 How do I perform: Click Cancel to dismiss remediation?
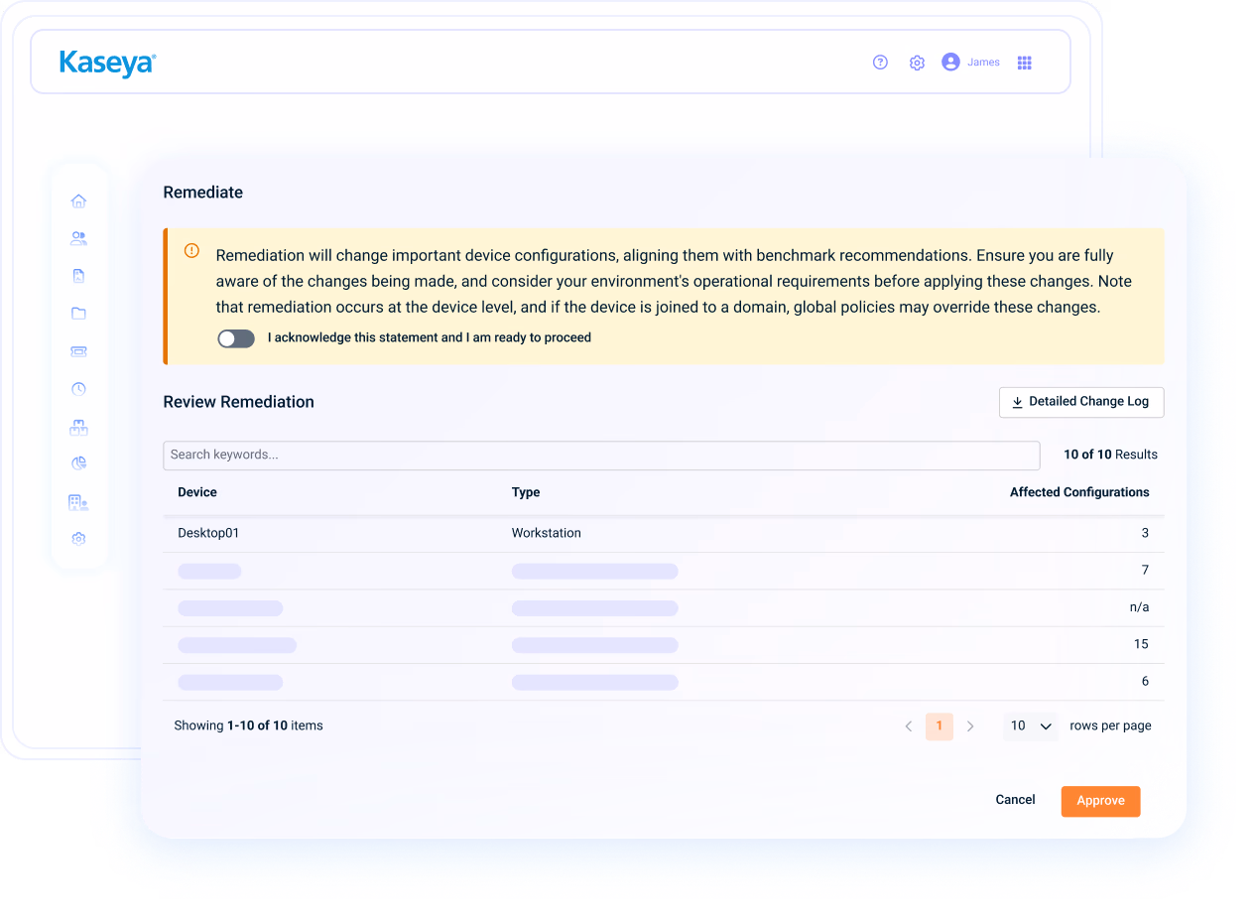(1015, 800)
